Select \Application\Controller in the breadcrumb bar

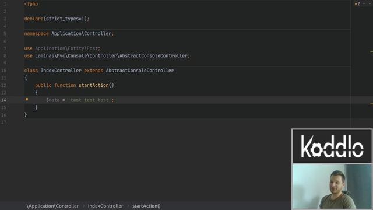52,206
